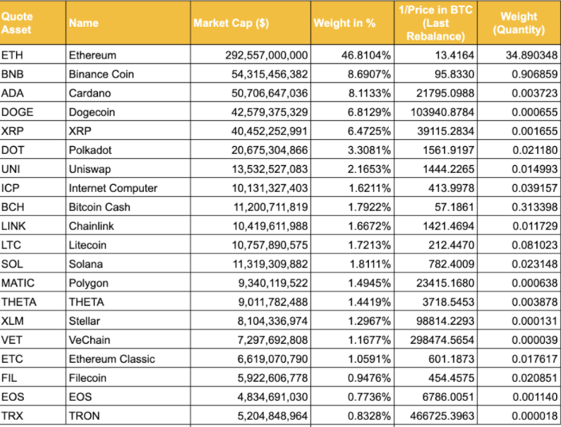Click the Polkadot name cell

click(90, 150)
